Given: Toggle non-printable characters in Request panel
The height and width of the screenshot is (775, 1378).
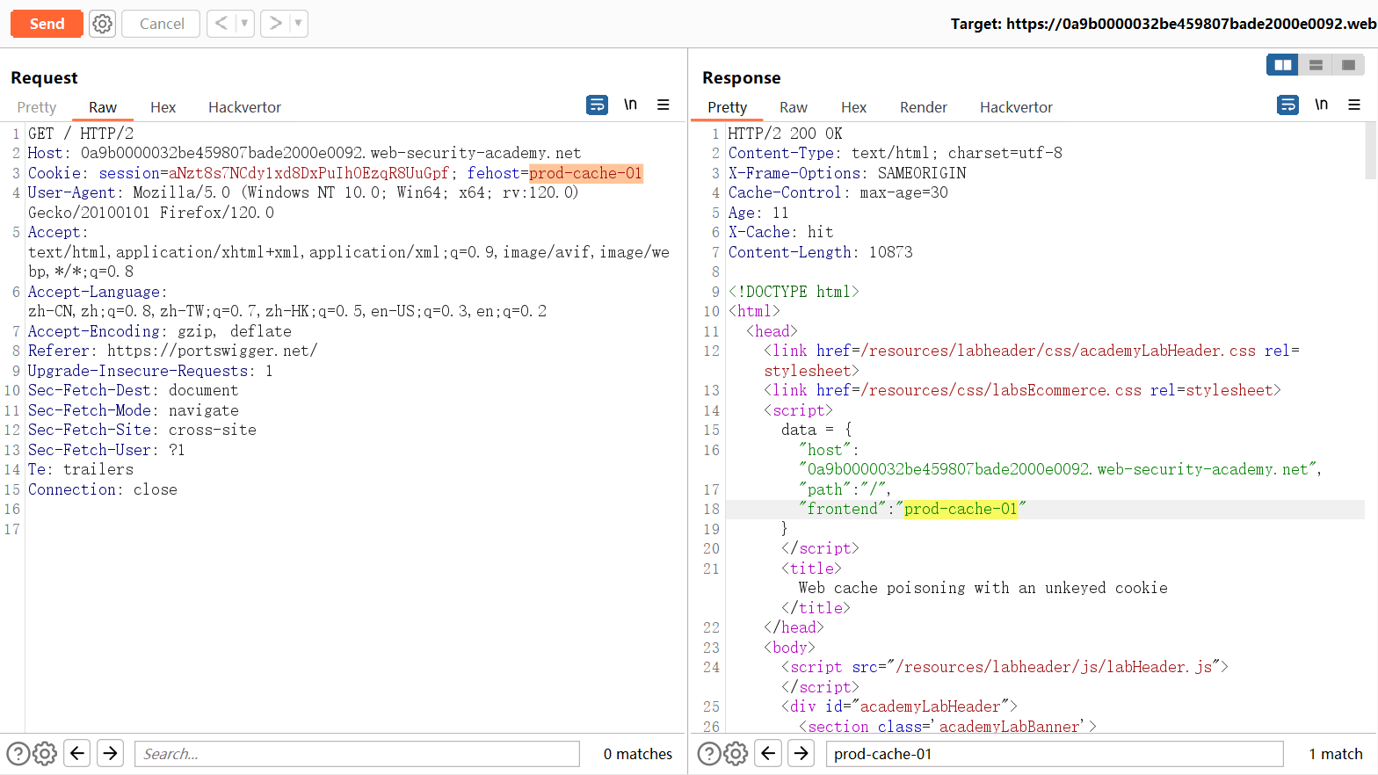Looking at the screenshot, I should (630, 105).
